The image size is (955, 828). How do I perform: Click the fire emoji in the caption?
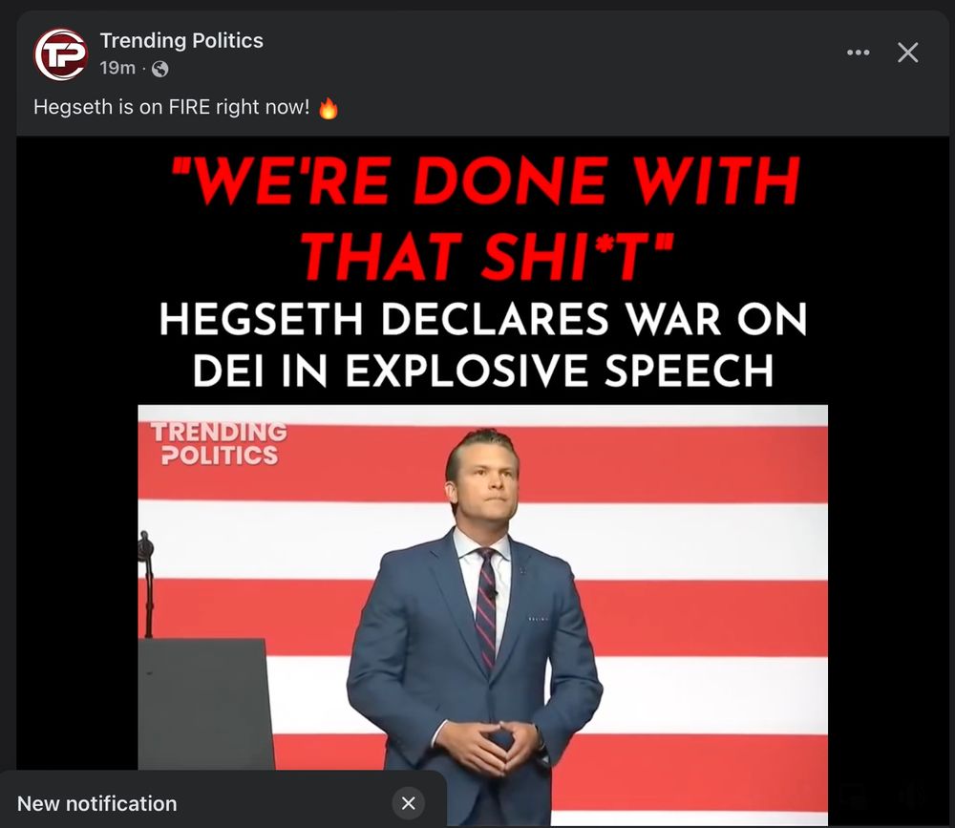coord(329,108)
